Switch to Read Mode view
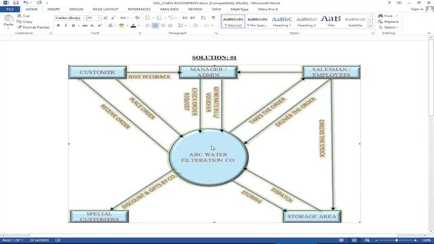 point(341,240)
